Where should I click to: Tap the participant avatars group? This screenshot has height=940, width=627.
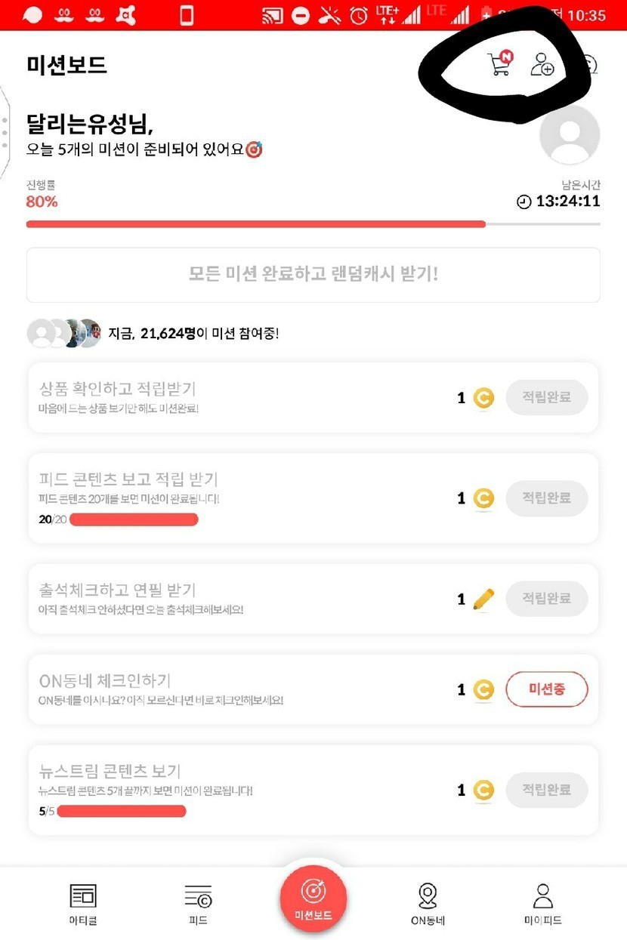point(63,332)
